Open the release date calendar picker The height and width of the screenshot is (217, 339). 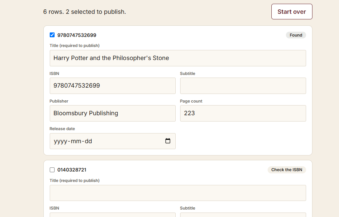pos(168,141)
